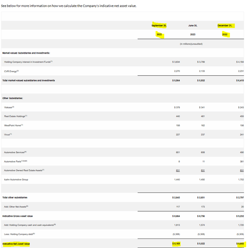The image size is (252, 248).
Task: Click the Real Estate Holdings row label
Action: pyautogui.click(x=16, y=116)
